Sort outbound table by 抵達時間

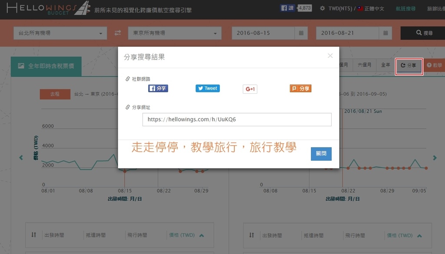[x=96, y=235]
